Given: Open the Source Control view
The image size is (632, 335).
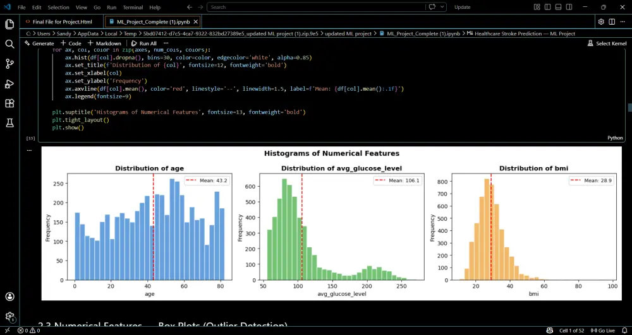Looking at the screenshot, I should [x=9, y=64].
